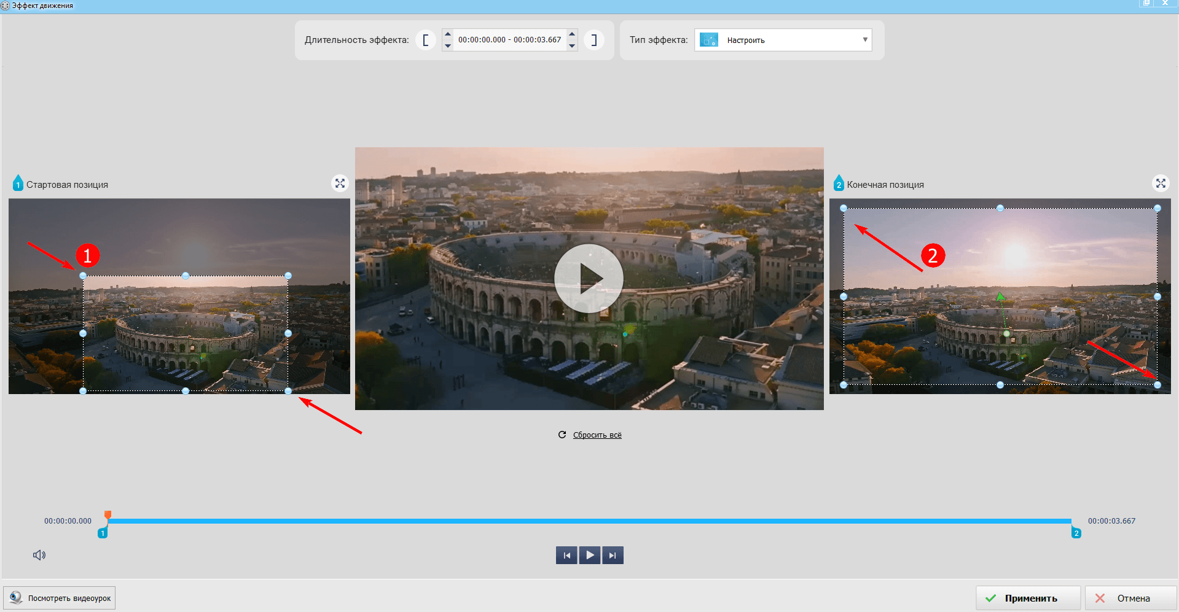
Task: Increase effect end time with up arrow
Action: 572,34
